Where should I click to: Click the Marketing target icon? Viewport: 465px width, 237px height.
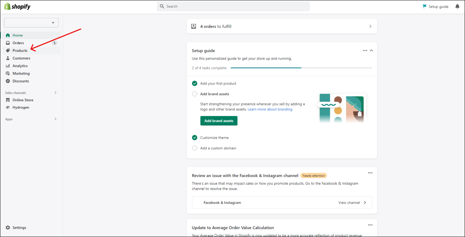pos(8,73)
